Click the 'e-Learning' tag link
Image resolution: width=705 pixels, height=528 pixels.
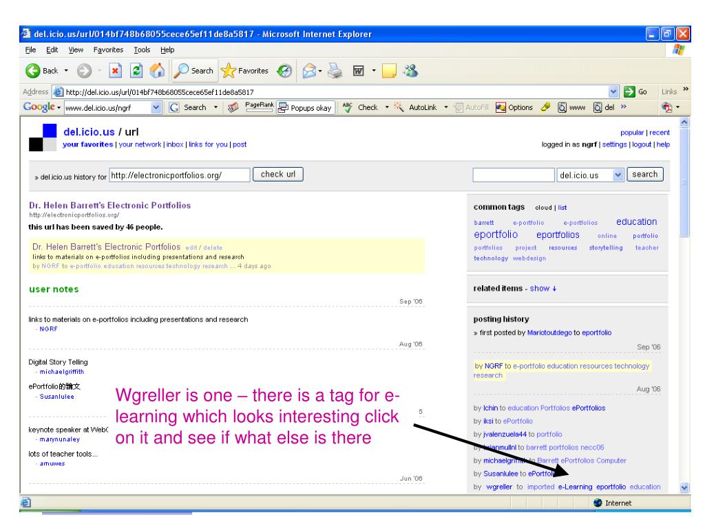click(x=575, y=487)
